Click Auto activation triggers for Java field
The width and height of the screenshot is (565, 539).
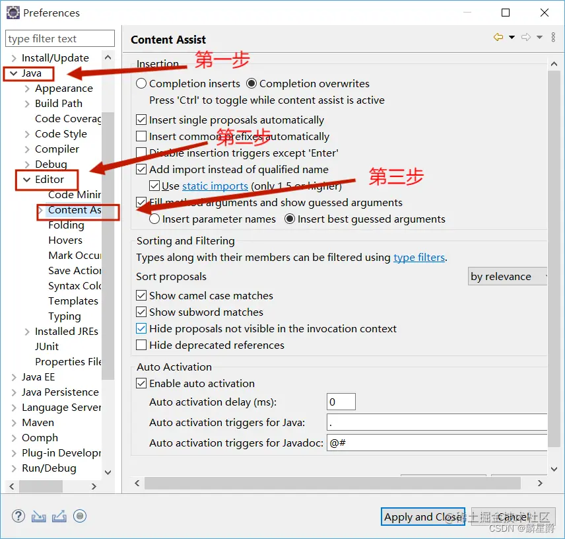click(x=437, y=422)
